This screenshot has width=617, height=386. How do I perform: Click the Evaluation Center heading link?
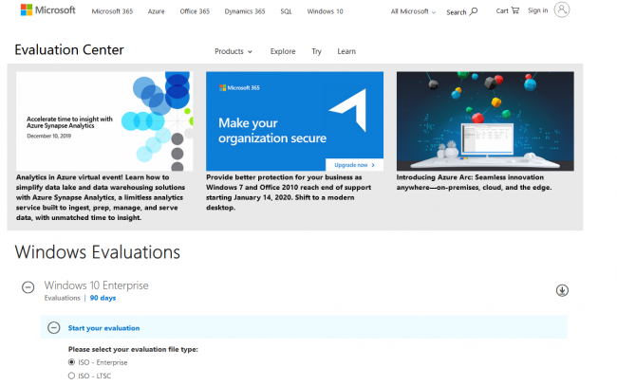(69, 50)
